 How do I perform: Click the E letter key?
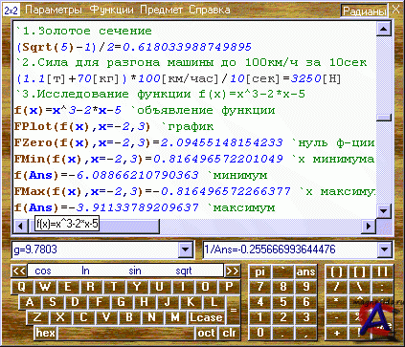click(x=68, y=287)
